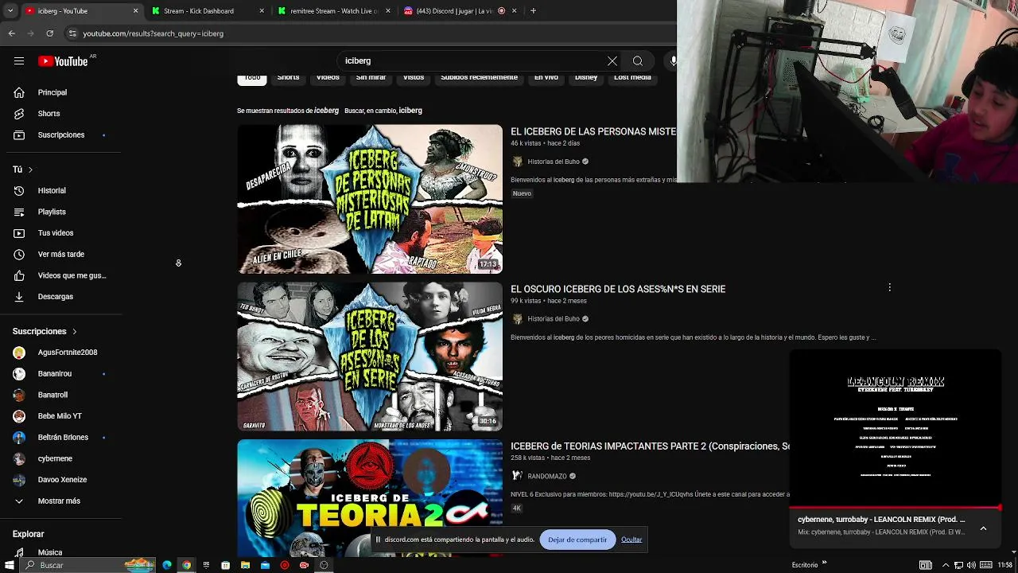Open Microsoft Edge from the taskbar

point(167,565)
